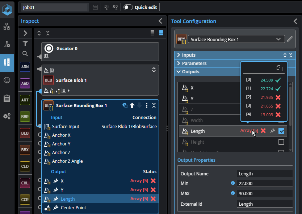Click the copy array values icon

pos(279,68)
